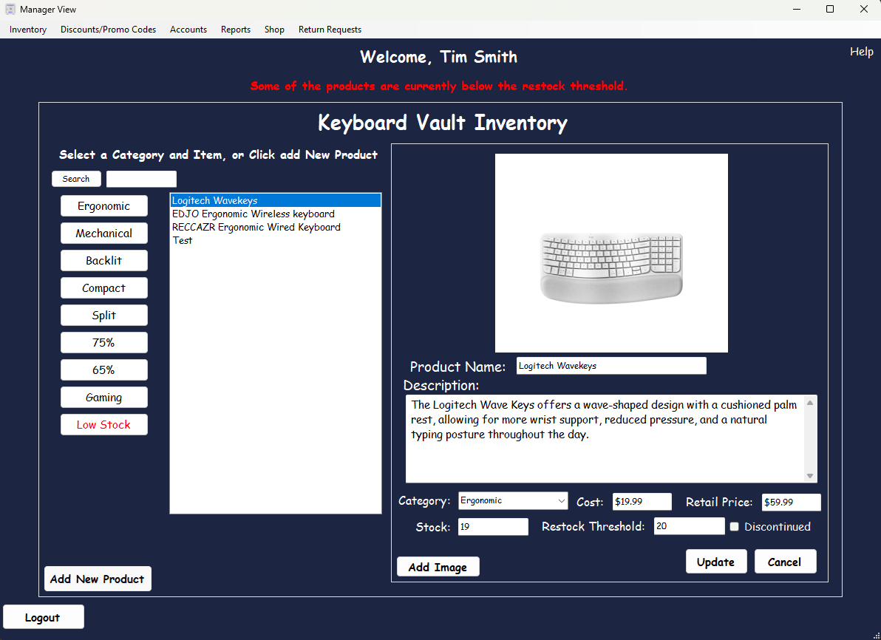Open the Return Requests menu
Screen dimensions: 881x640
[x=330, y=30]
